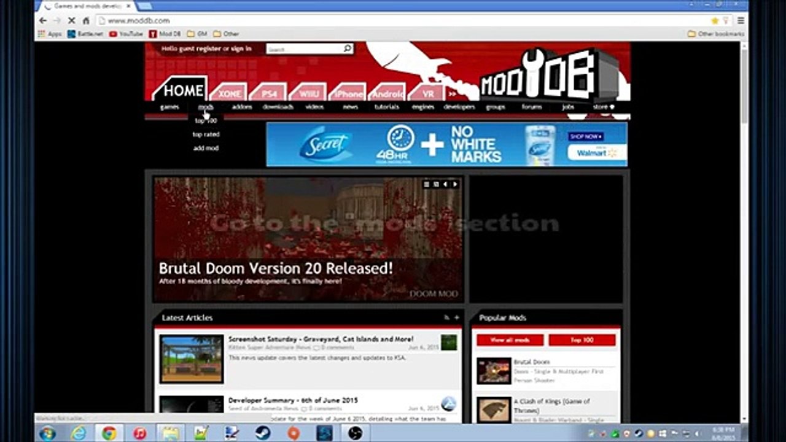Expand the GM bookmarks folder
This screenshot has height=442, width=786.
pyautogui.click(x=197, y=34)
